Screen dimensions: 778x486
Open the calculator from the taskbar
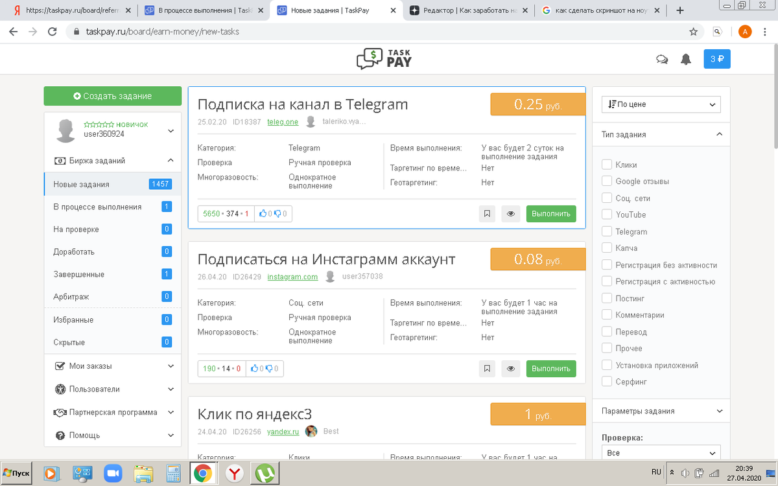[173, 473]
